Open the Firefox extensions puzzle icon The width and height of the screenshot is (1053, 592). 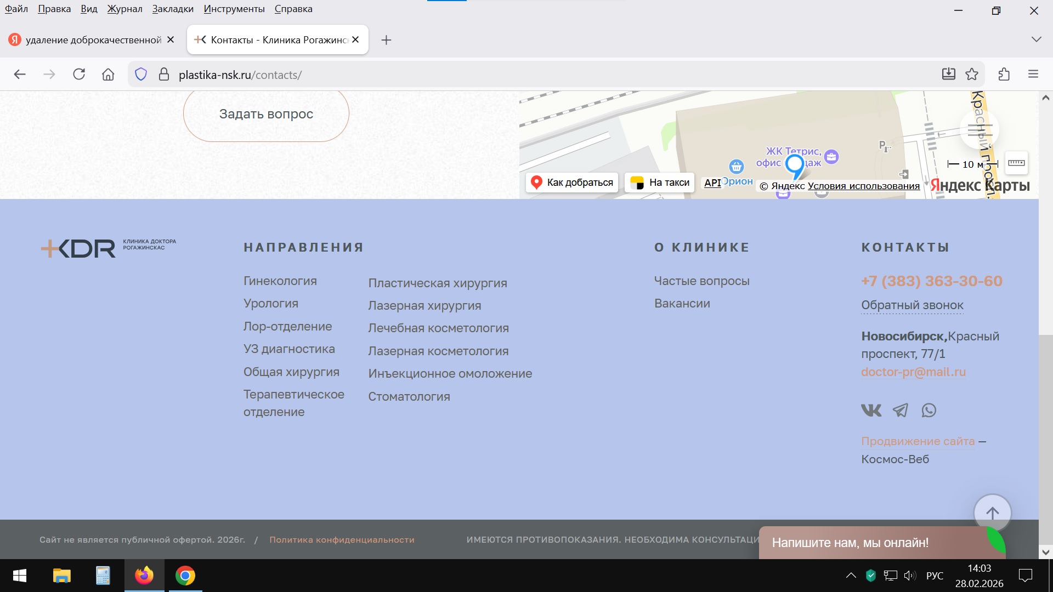click(1004, 75)
